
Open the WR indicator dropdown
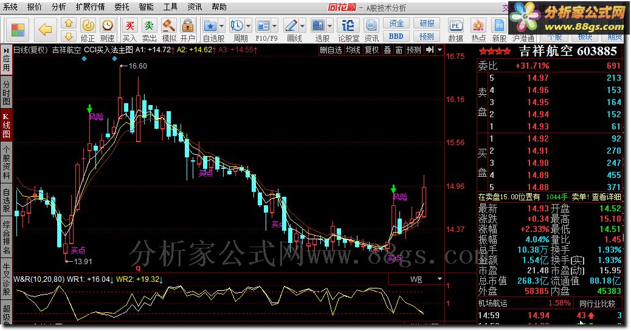pos(440,279)
